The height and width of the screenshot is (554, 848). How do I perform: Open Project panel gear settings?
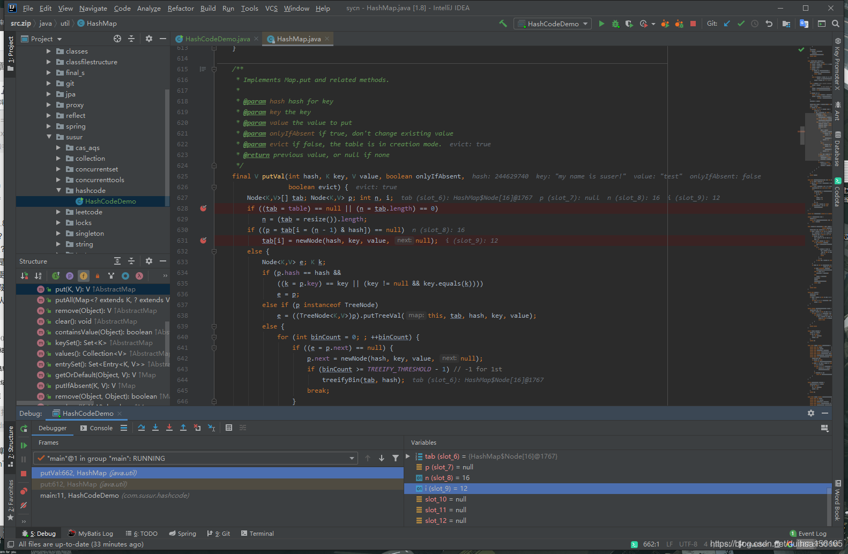149,39
